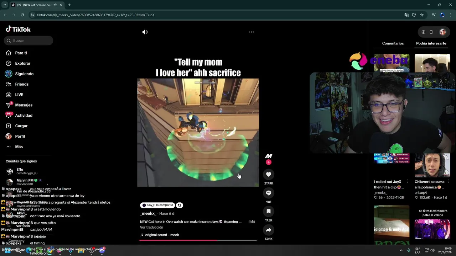Image resolution: width=456 pixels, height=256 pixels.
Task: Follow creator with red plus badge
Action: click(269, 162)
